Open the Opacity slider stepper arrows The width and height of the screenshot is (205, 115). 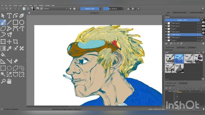tap(100, 9)
